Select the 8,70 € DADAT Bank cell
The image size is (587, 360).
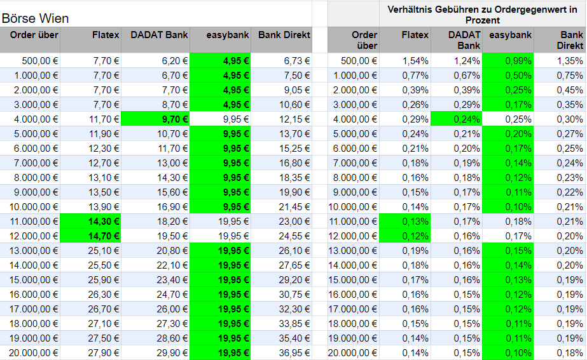[155, 104]
